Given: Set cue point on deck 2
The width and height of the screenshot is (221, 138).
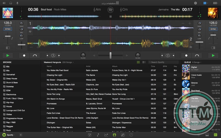Looking at the screenshot, I should [186, 55].
